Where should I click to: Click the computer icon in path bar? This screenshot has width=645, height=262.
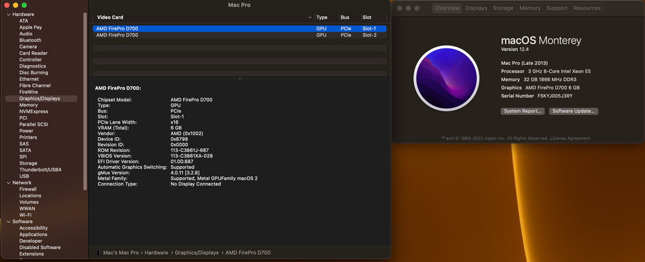(98, 253)
